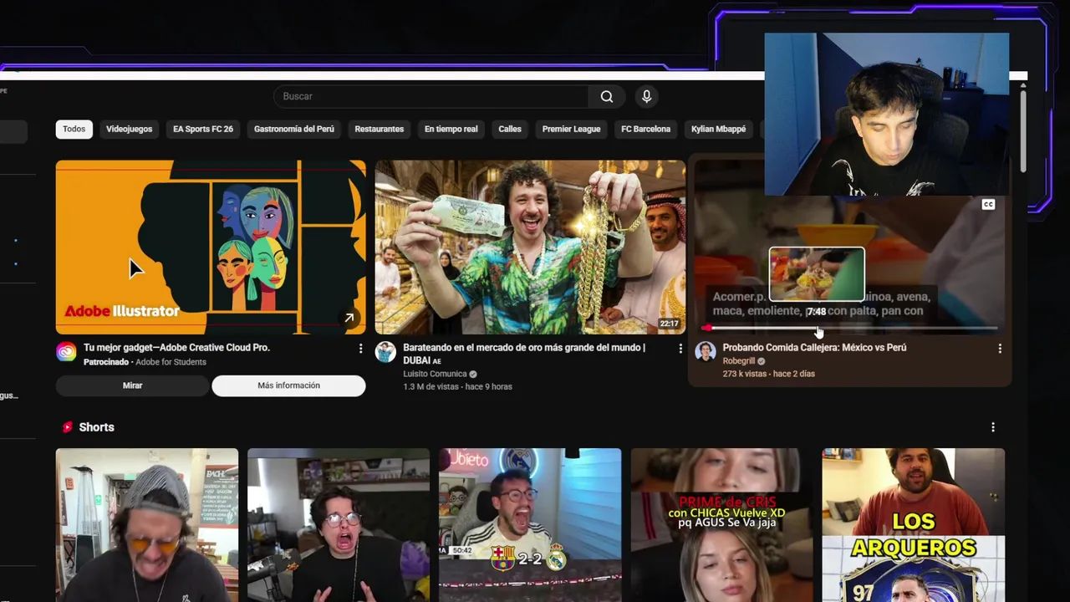Viewport: 1070px width, 602px height.
Task: Open Luisito Comunica channel name
Action: click(435, 375)
